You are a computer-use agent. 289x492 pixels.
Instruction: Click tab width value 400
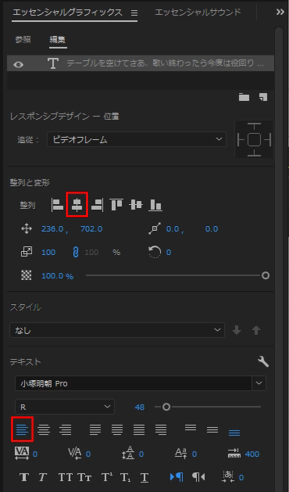[x=252, y=454]
